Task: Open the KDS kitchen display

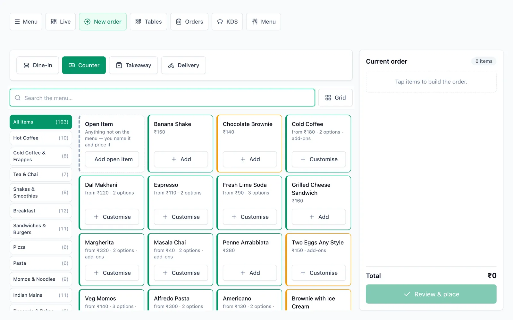Action: click(x=227, y=22)
